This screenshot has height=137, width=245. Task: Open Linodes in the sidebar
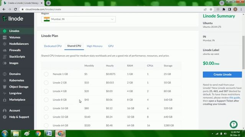[x=17, y=31]
